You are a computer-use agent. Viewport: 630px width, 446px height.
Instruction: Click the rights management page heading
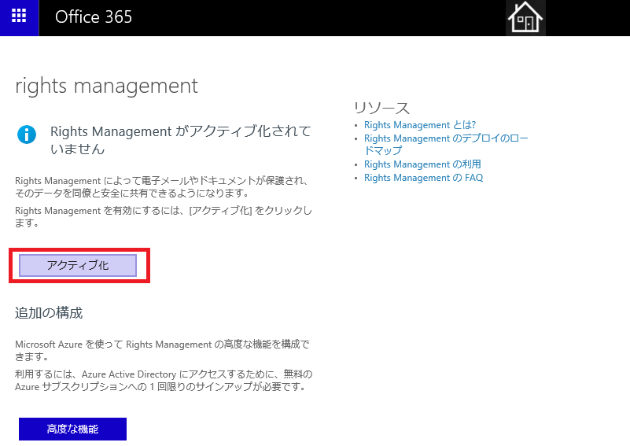click(106, 86)
